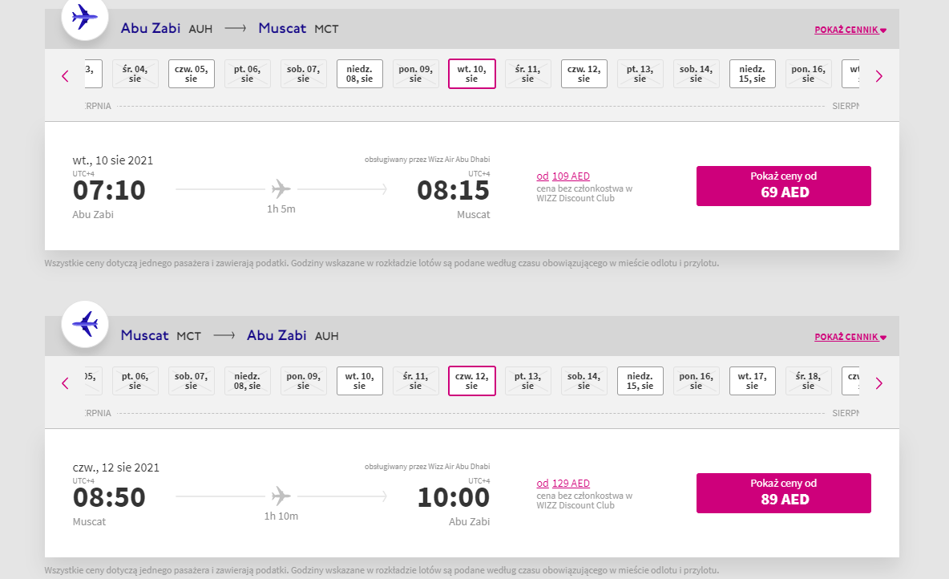
Task: Click the outbound flight airplane logo icon
Action: pos(85,17)
